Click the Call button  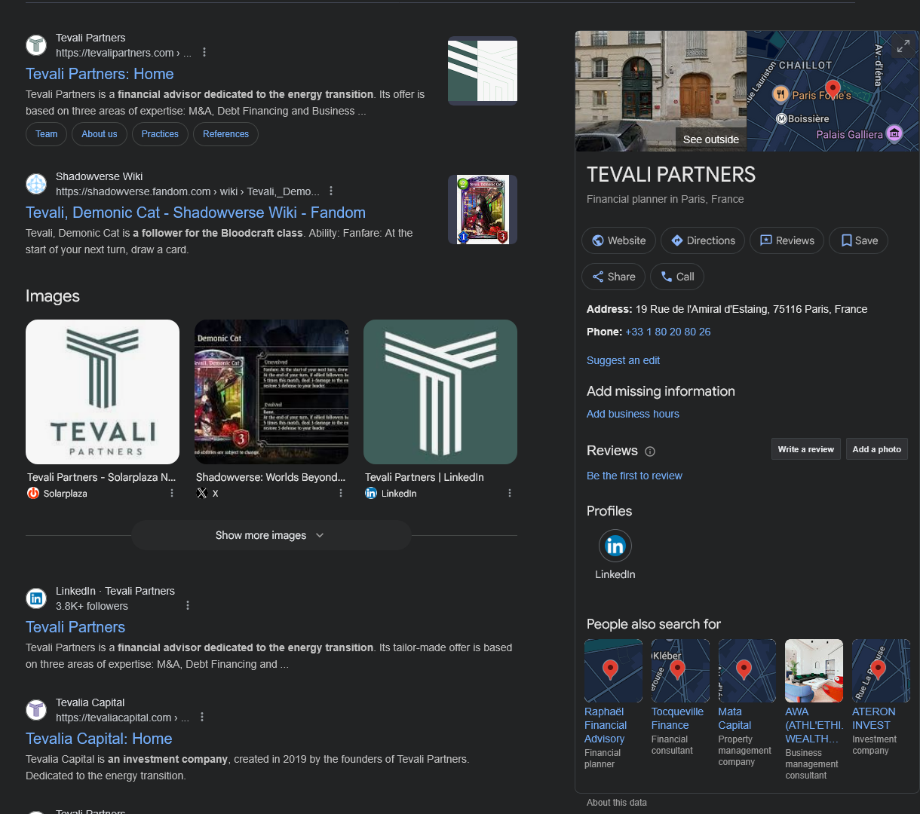tap(677, 277)
